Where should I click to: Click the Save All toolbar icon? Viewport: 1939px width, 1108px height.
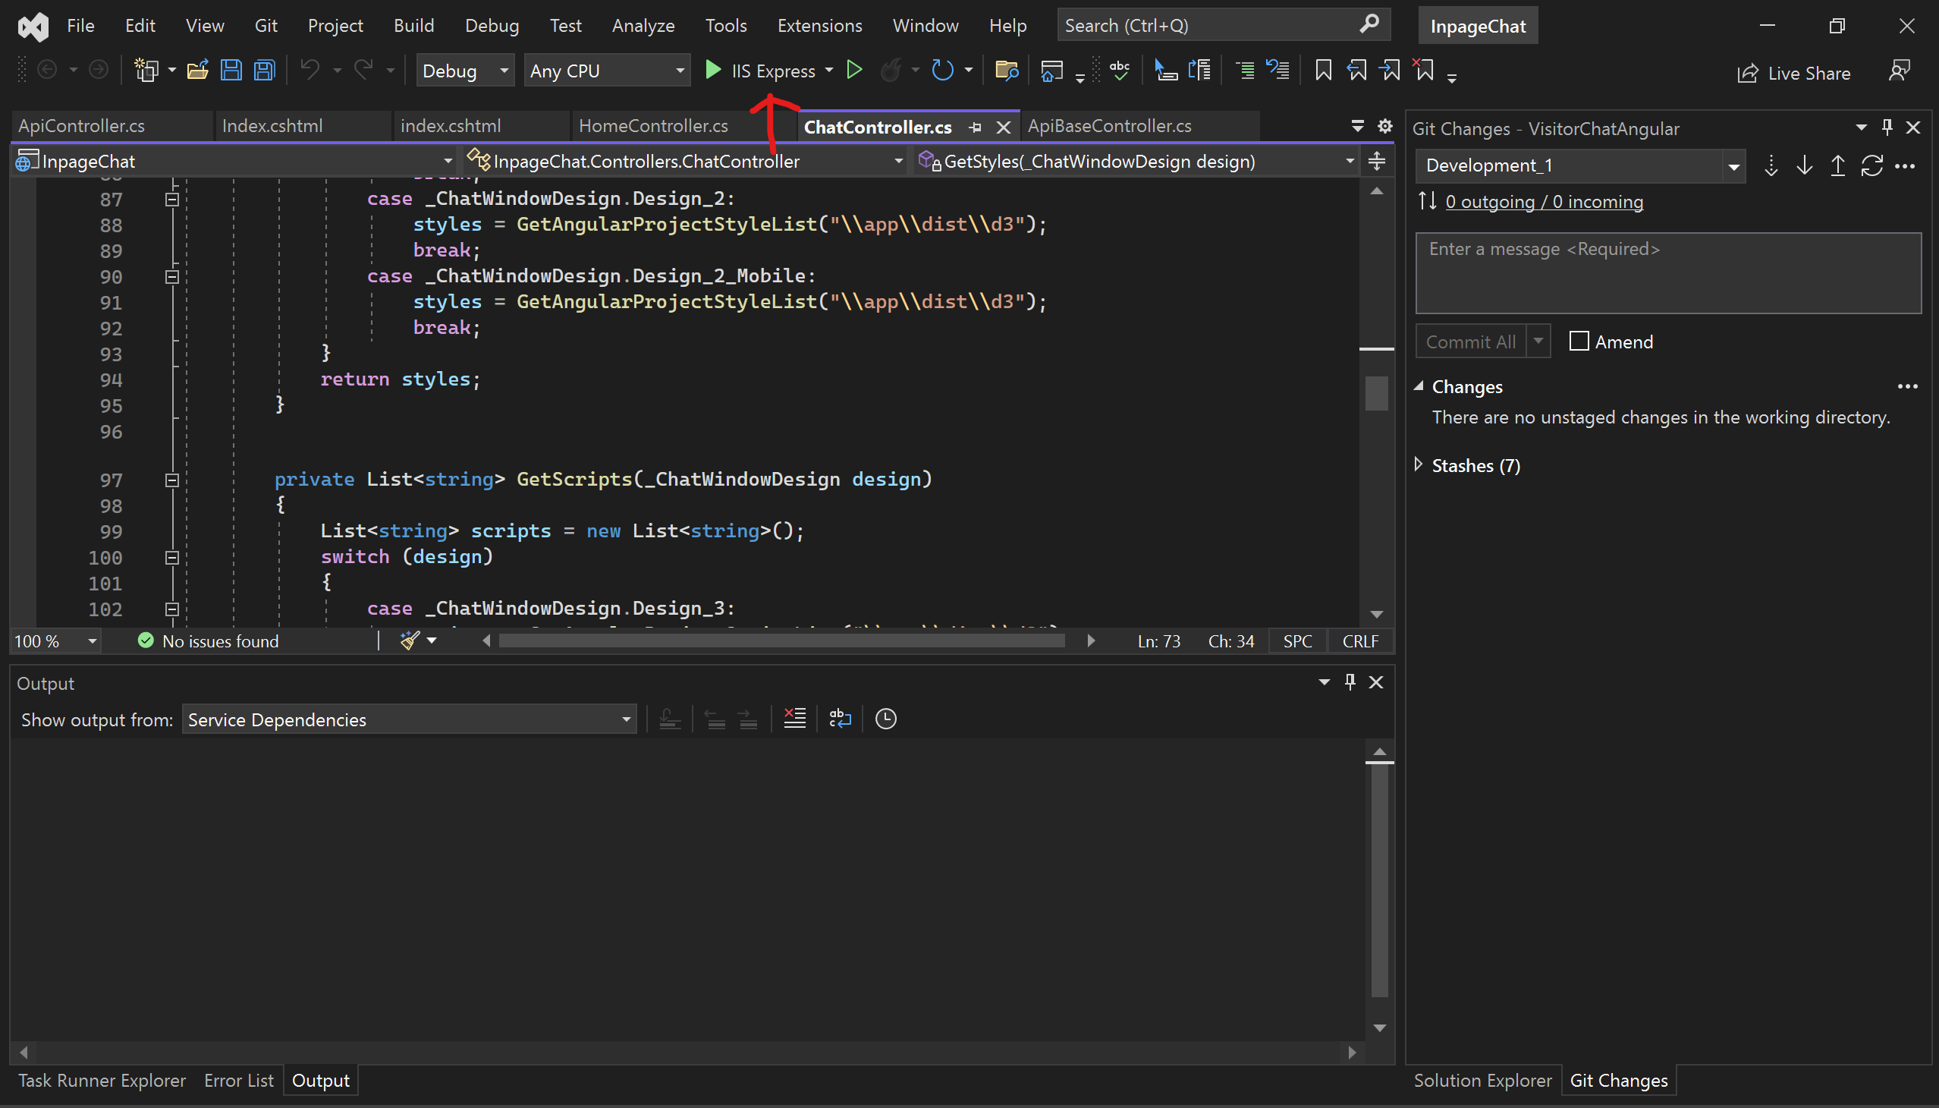pyautogui.click(x=264, y=71)
